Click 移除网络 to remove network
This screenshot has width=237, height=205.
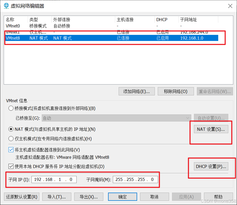coord(175,91)
